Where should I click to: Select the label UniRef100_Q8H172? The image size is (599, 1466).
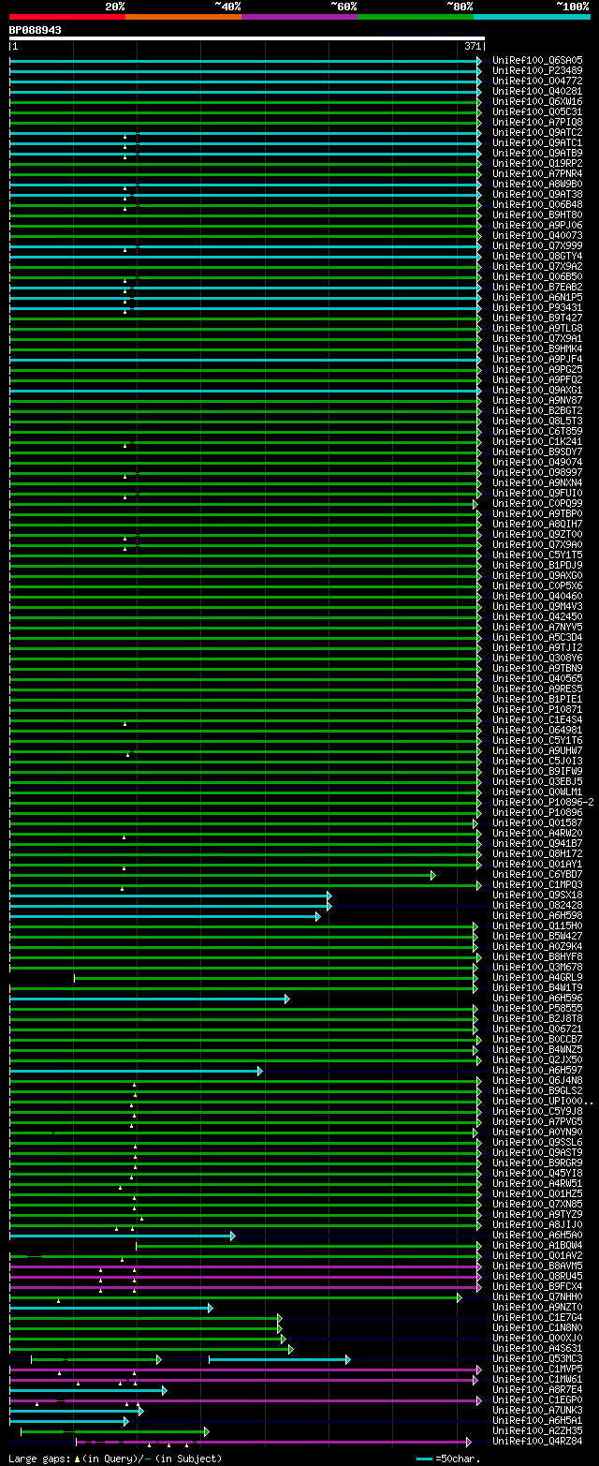tap(536, 853)
